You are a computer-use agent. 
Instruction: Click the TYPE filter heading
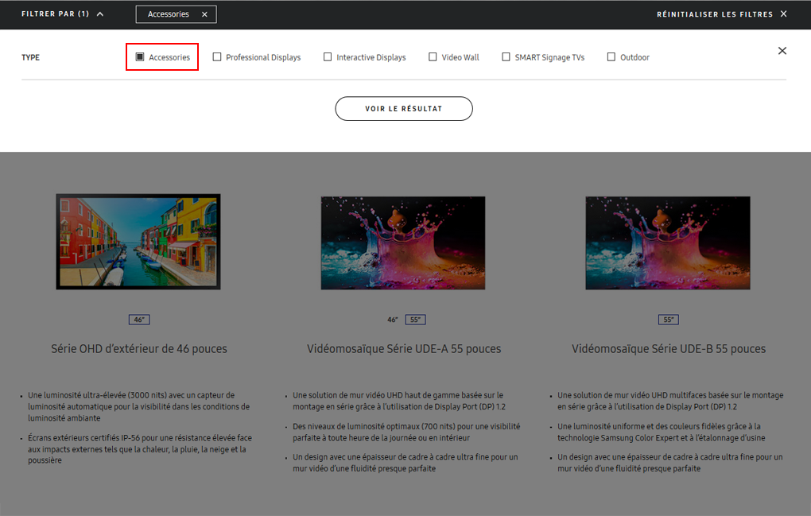point(30,57)
